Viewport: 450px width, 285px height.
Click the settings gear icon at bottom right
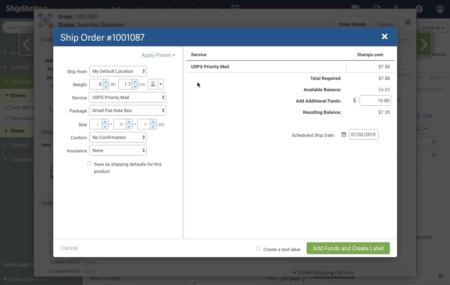(x=441, y=276)
